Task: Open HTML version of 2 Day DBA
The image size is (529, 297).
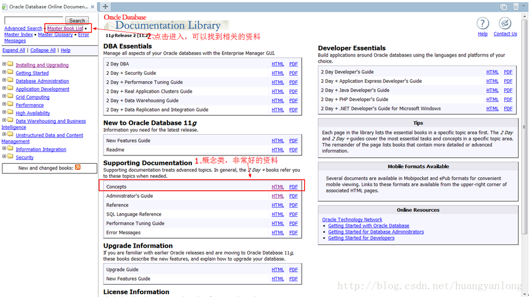Action: [x=278, y=64]
